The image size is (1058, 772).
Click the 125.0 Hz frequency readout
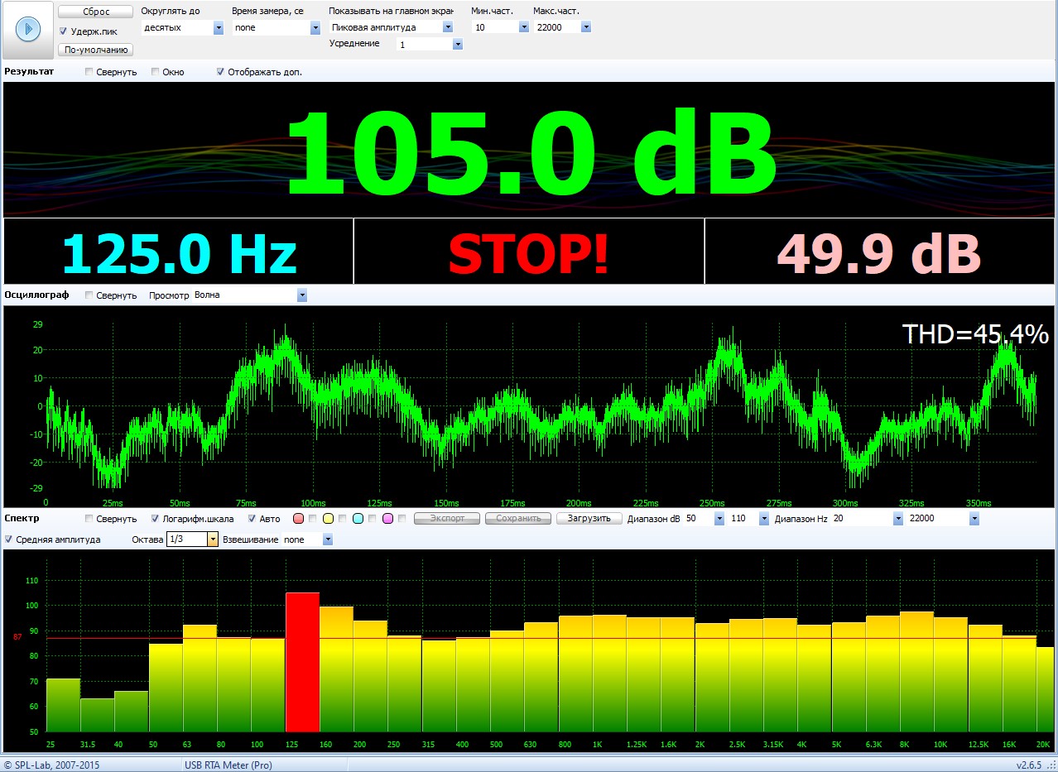(x=180, y=253)
